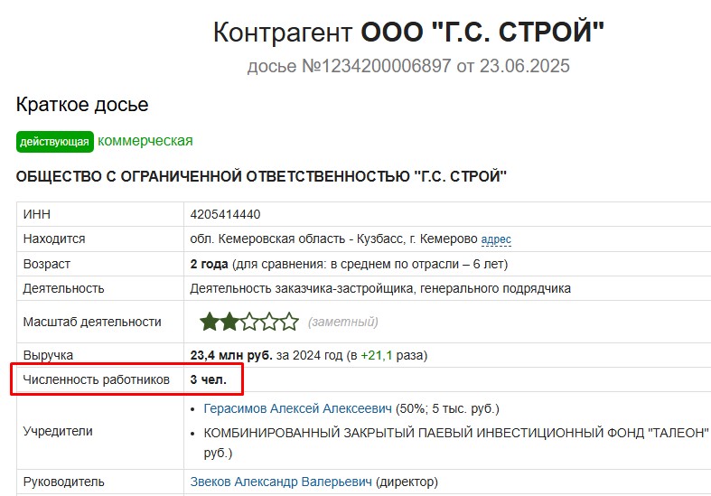711x496 pixels.
Task: Click the five-star activity scale rating
Action: point(249,322)
